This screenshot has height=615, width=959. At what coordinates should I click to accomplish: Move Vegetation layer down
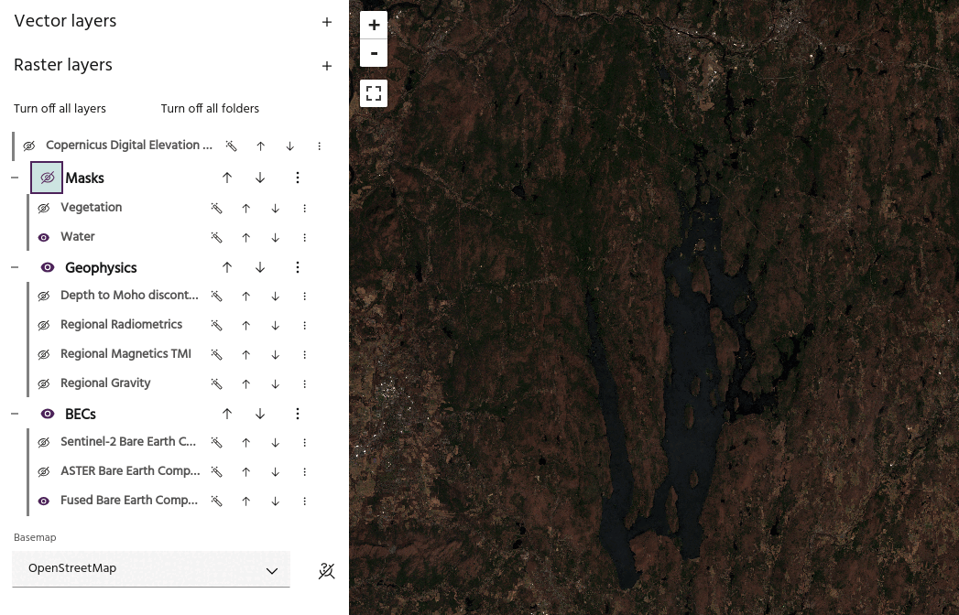coord(276,208)
